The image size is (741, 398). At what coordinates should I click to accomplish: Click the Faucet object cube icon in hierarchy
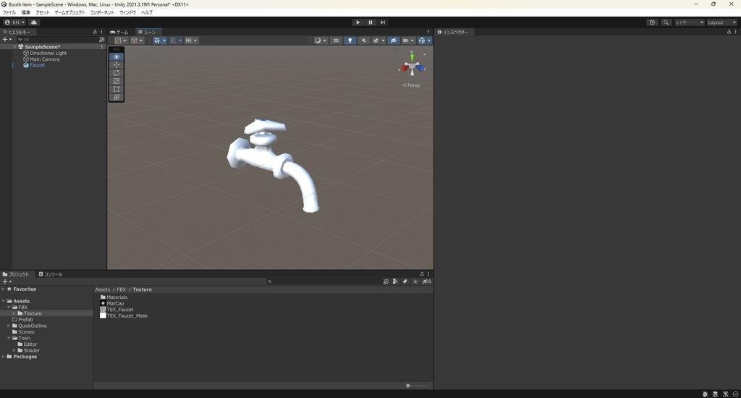26,65
